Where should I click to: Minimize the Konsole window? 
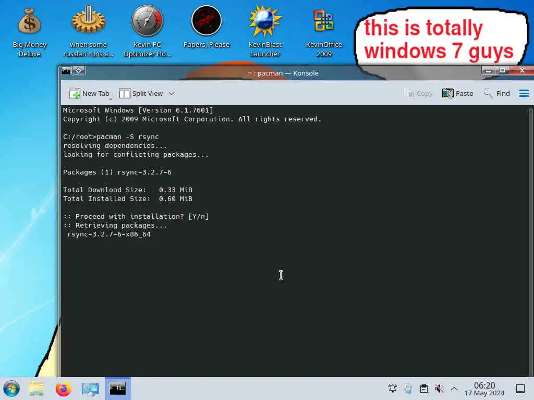488,71
